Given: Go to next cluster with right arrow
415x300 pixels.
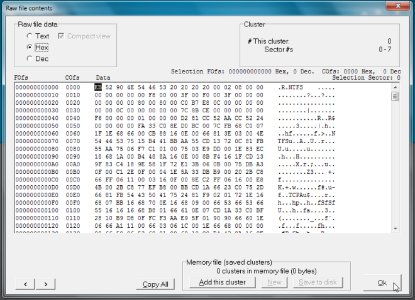Looking at the screenshot, I should 45,284.
